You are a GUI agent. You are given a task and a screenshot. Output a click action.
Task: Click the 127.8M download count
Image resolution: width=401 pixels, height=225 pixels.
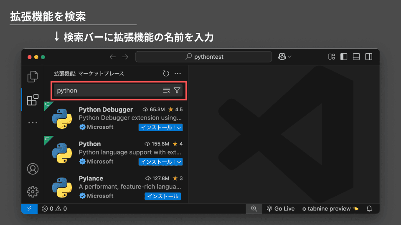click(x=157, y=178)
